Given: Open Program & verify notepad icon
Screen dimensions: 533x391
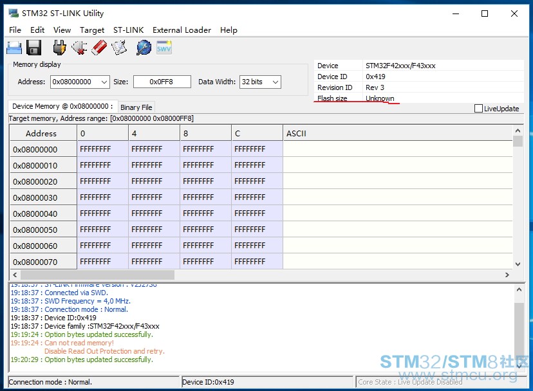Looking at the screenshot, I should point(119,48).
